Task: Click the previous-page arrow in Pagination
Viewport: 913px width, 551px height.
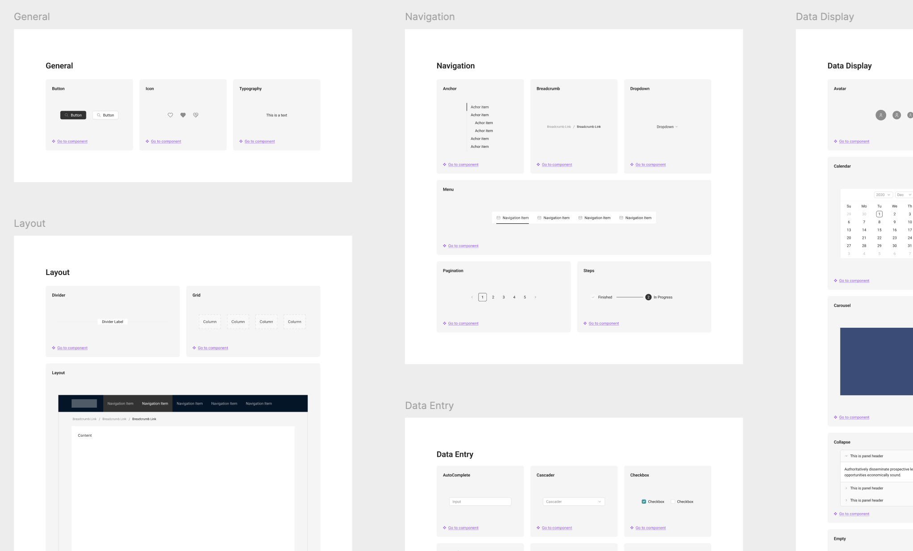Action: point(472,297)
